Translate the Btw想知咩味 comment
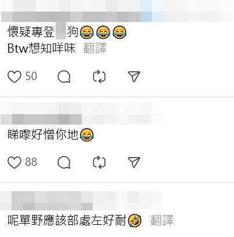 [95, 48]
